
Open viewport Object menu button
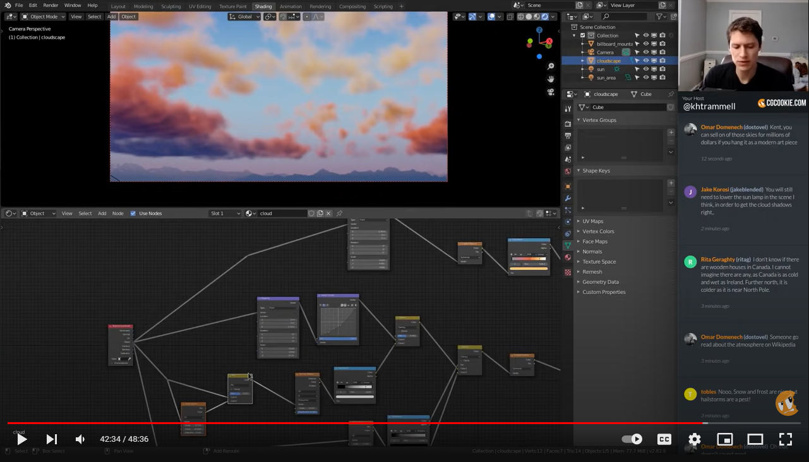coord(128,16)
